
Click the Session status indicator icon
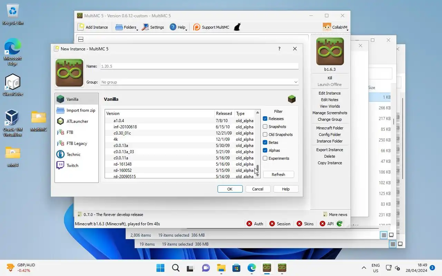[272, 224]
